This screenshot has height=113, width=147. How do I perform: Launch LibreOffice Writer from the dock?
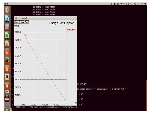pos(7,18)
